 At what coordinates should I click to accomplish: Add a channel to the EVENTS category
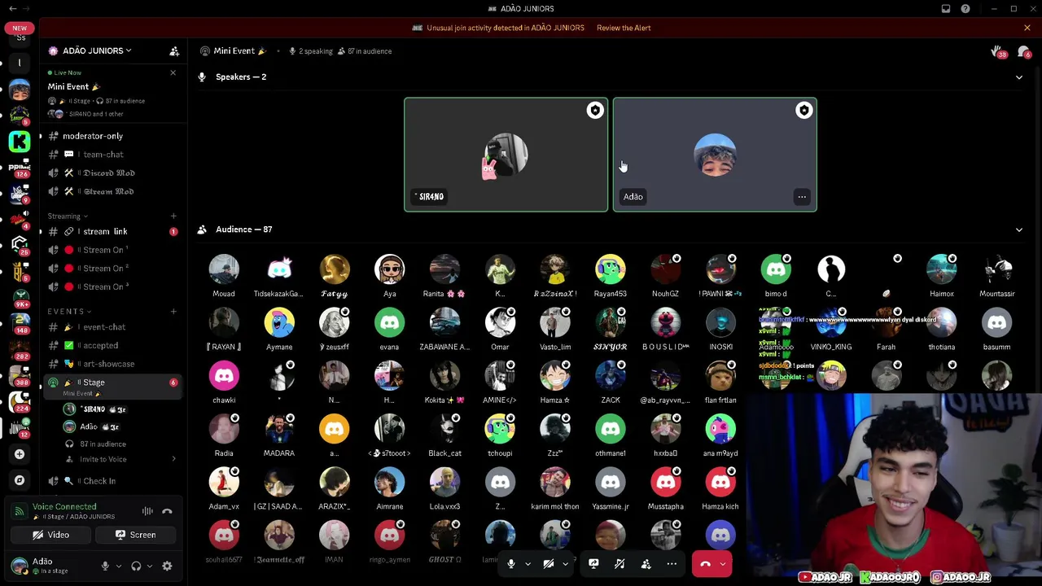click(173, 311)
